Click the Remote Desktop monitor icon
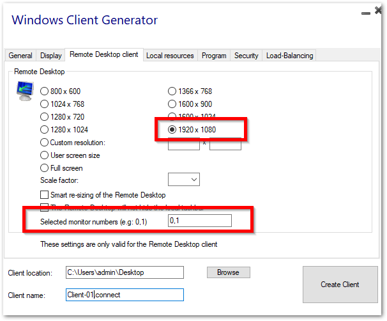This screenshot has width=387, height=321. [x=24, y=92]
